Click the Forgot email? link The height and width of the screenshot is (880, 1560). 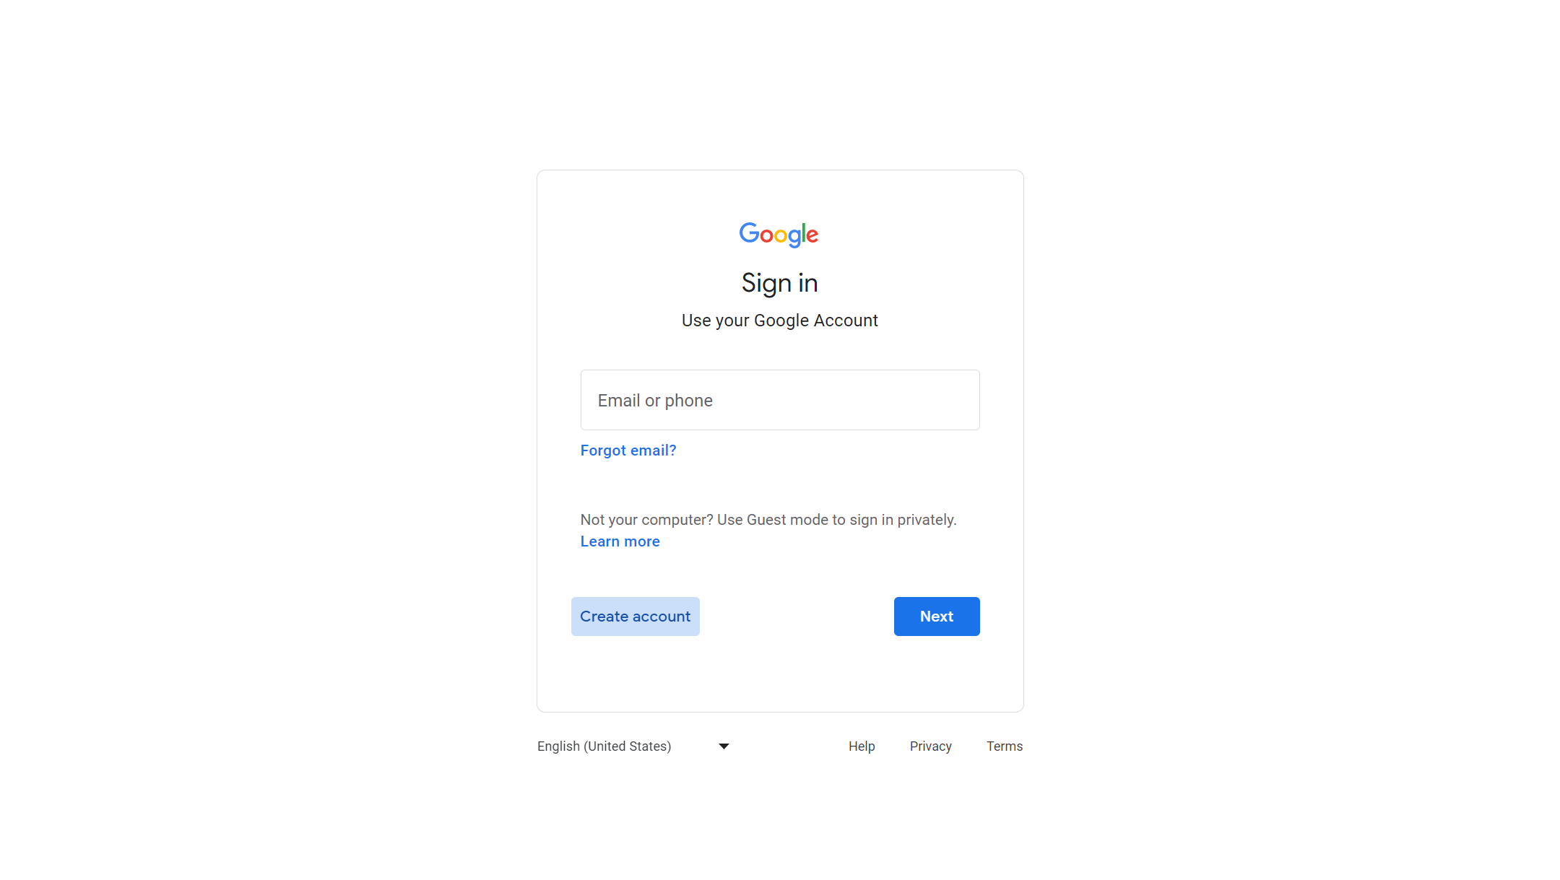tap(628, 448)
